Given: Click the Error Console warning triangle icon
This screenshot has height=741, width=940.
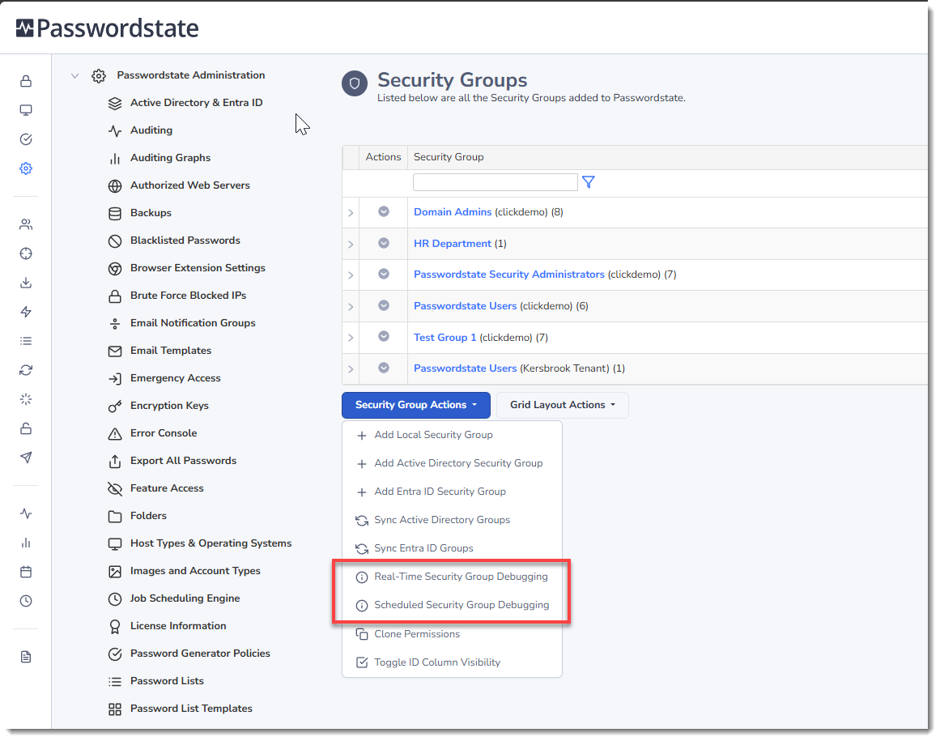Looking at the screenshot, I should pos(114,433).
